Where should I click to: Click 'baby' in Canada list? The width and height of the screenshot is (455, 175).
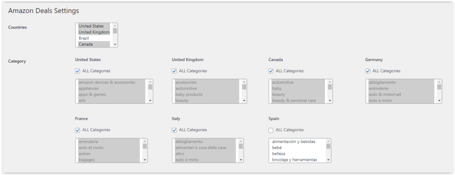pos(298,88)
